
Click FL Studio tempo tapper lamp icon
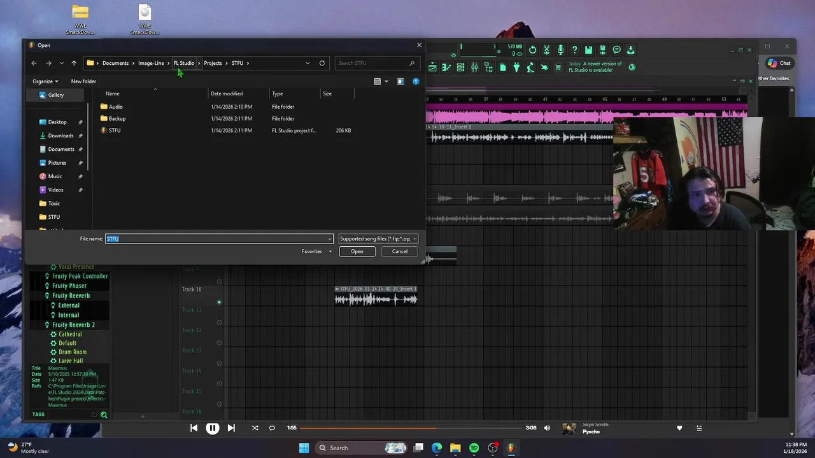[530, 67]
